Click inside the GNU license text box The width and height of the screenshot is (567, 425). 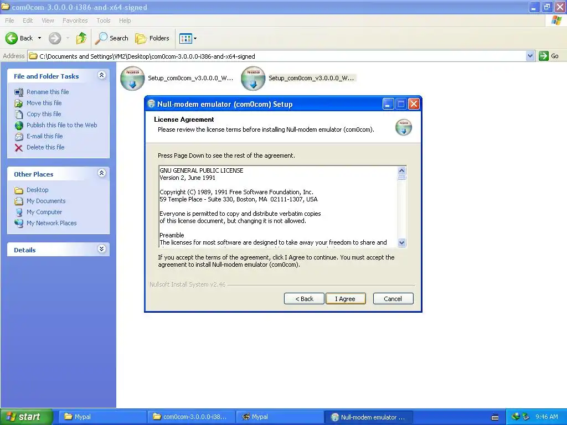point(278,206)
